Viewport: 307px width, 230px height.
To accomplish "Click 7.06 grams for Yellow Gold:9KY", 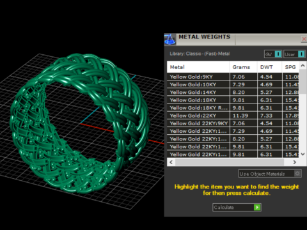I will [239, 77].
